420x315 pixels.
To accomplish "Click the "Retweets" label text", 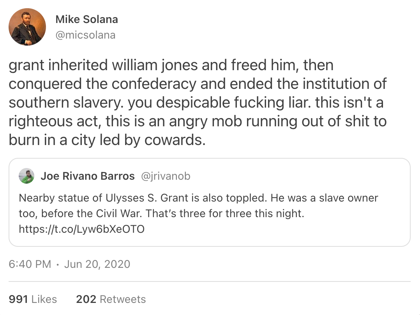I will [x=123, y=299].
